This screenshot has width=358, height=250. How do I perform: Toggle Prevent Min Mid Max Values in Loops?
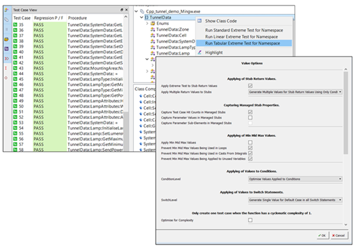point(250,148)
